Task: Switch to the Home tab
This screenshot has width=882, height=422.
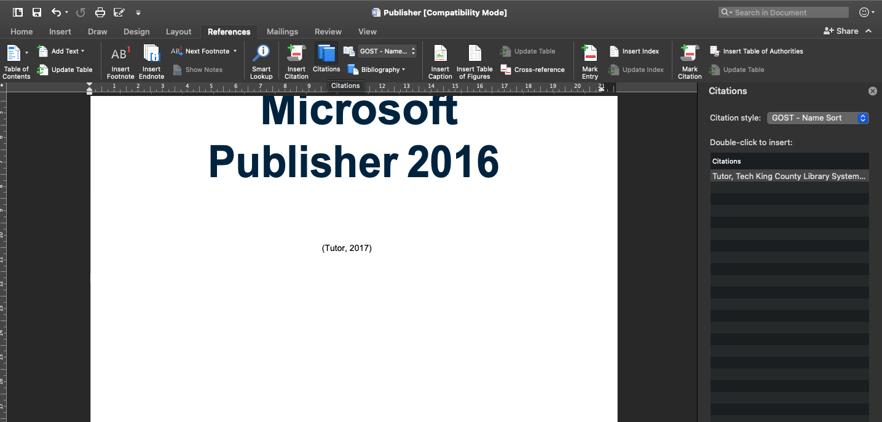Action: click(x=22, y=31)
